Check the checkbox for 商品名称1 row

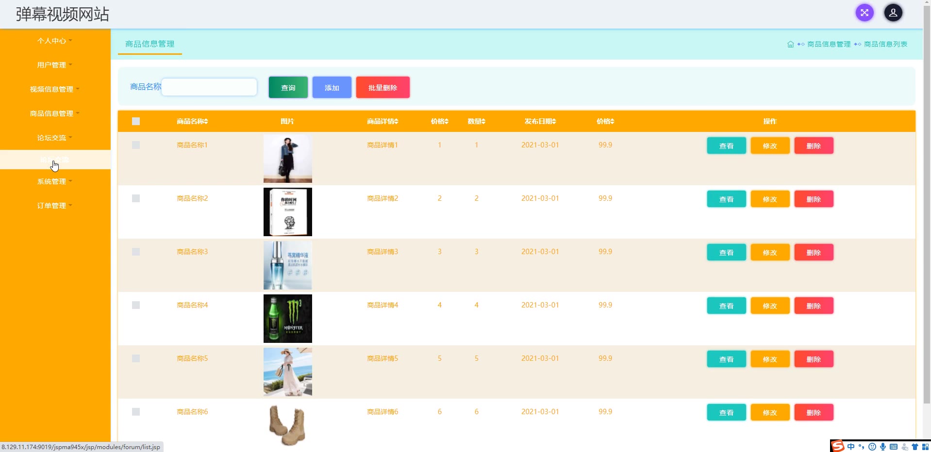point(136,145)
